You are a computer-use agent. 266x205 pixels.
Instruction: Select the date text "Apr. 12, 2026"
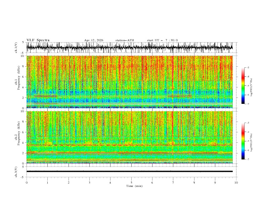[94, 40]
